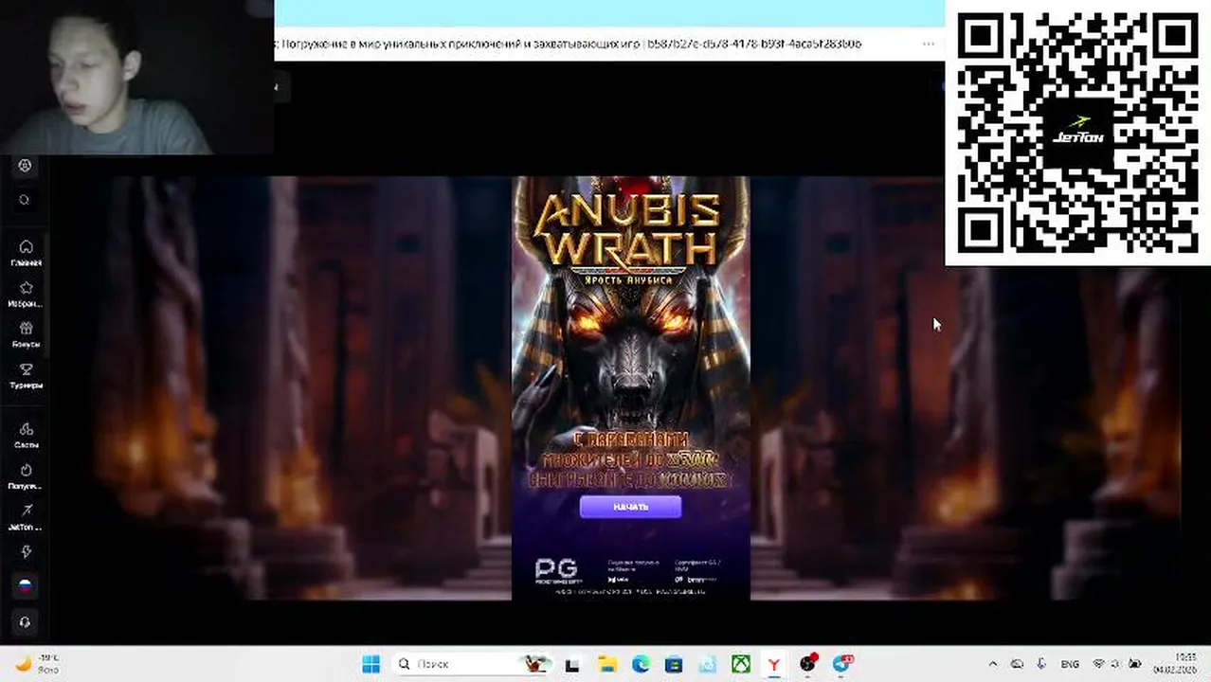Launch Microsoft Edge from taskbar
The height and width of the screenshot is (682, 1211).
click(640, 664)
